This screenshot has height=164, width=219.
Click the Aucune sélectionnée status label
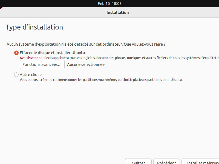[86, 65]
